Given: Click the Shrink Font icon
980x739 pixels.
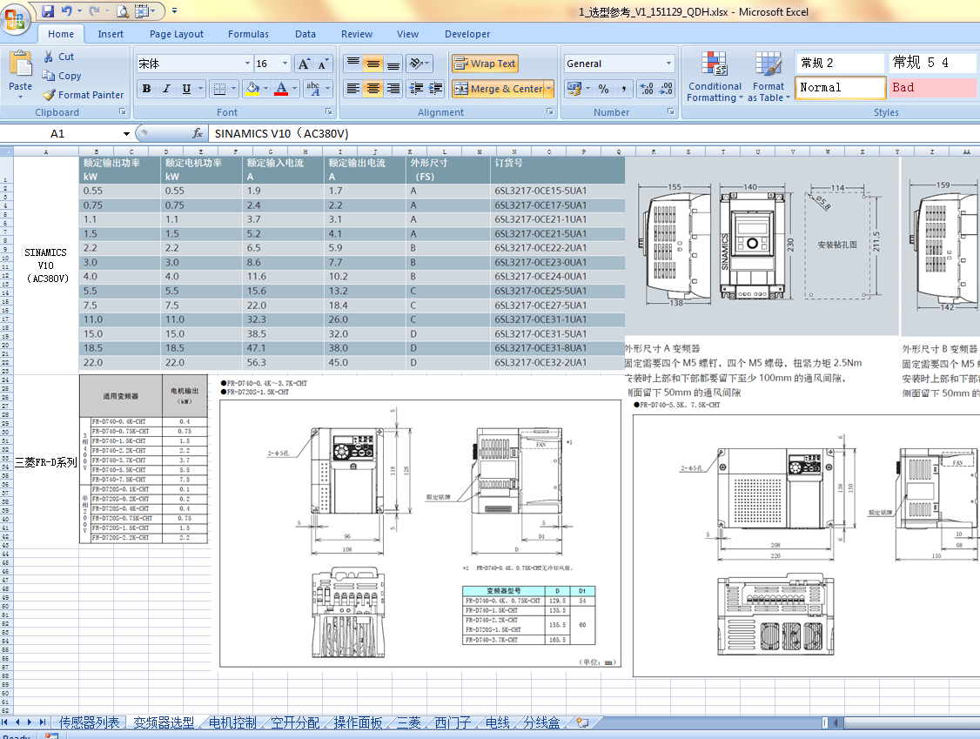Looking at the screenshot, I should point(323,64).
